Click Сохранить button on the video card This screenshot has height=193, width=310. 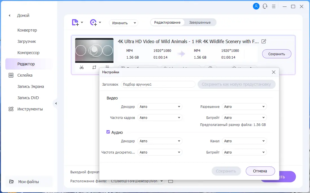[x=276, y=54]
